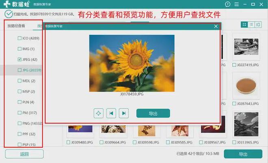Image resolution: width=268 pixels, height=163 pixels.
Task: Click the 返回 back button
Action: pyautogui.click(x=24, y=154)
